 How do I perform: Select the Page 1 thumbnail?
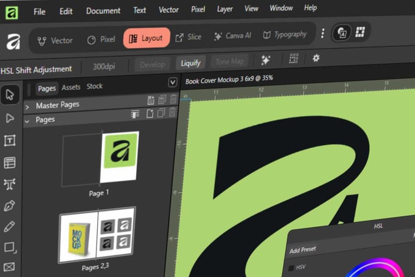[x=100, y=160]
